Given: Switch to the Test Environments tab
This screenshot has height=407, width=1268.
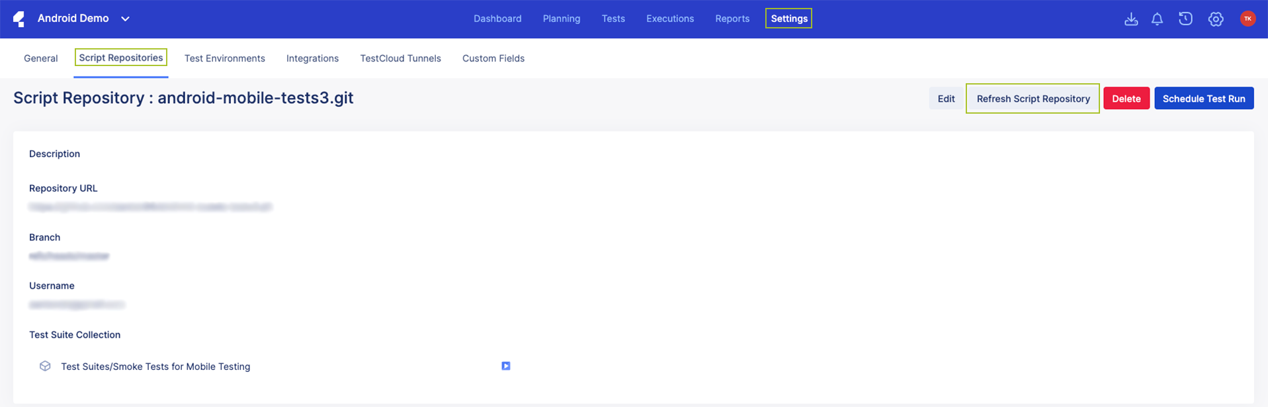Looking at the screenshot, I should (225, 58).
